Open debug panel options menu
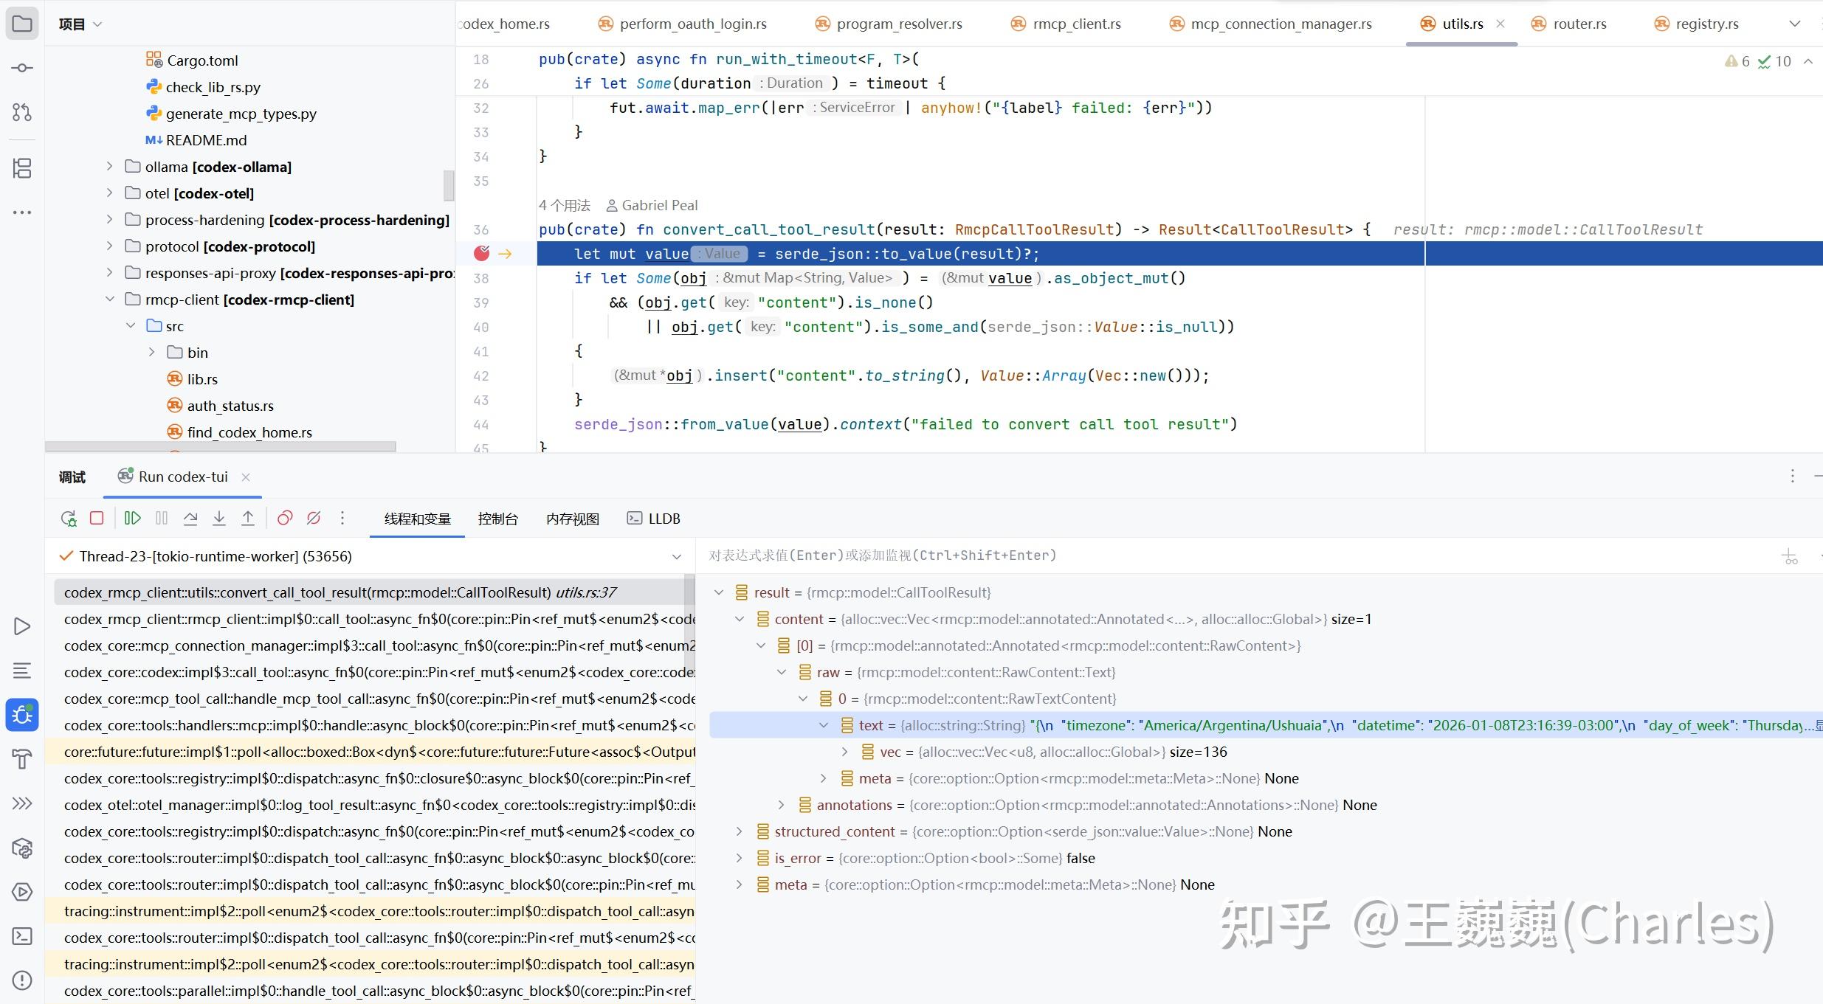This screenshot has height=1004, width=1823. point(1793,477)
